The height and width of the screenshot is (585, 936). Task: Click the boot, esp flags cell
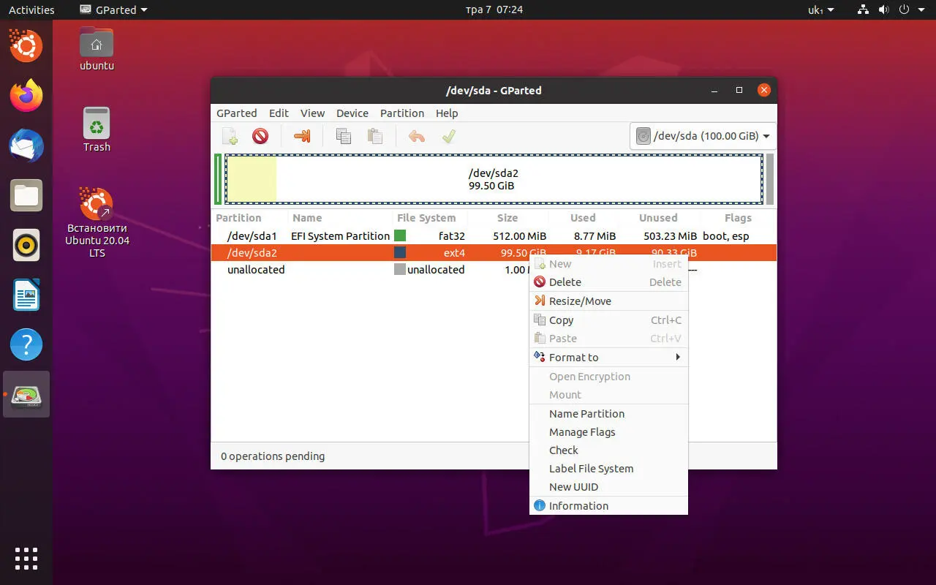726,236
